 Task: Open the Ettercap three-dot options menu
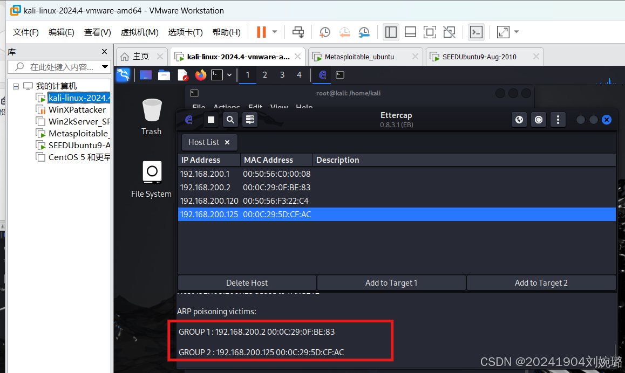558,120
